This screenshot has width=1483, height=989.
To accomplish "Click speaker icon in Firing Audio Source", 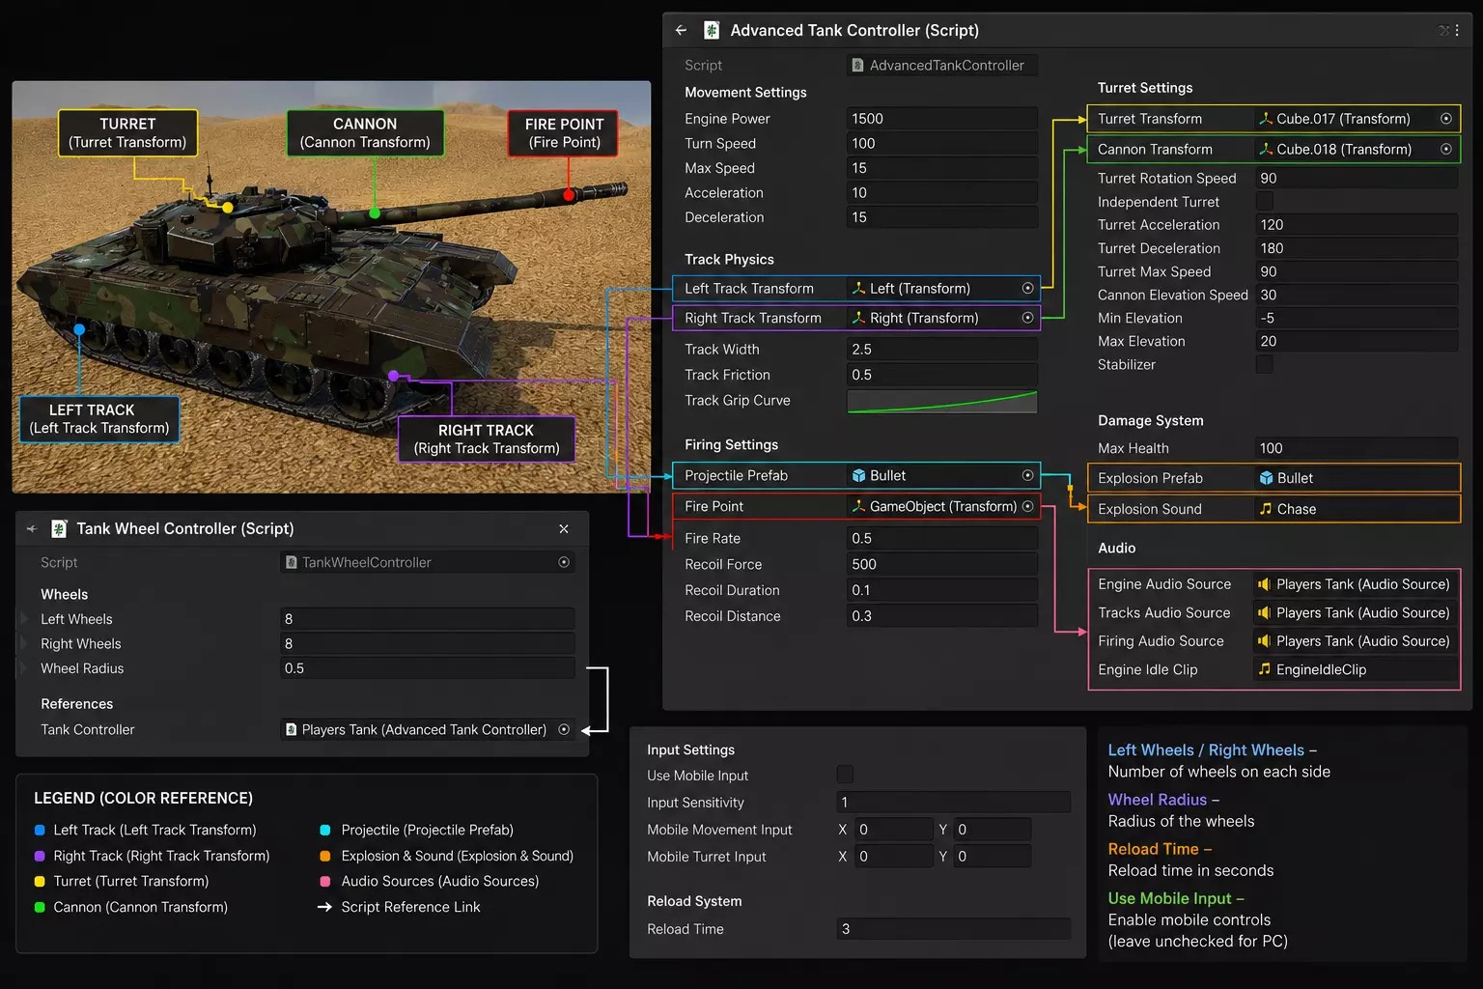I will point(1263,640).
